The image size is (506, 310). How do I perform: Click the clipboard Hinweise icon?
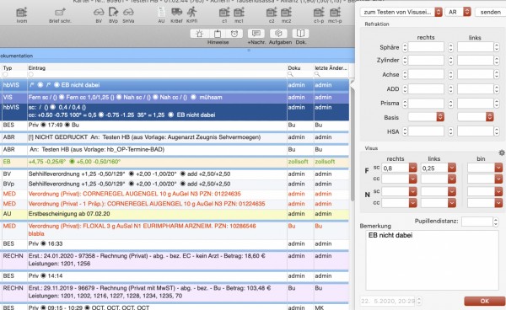click(x=218, y=34)
